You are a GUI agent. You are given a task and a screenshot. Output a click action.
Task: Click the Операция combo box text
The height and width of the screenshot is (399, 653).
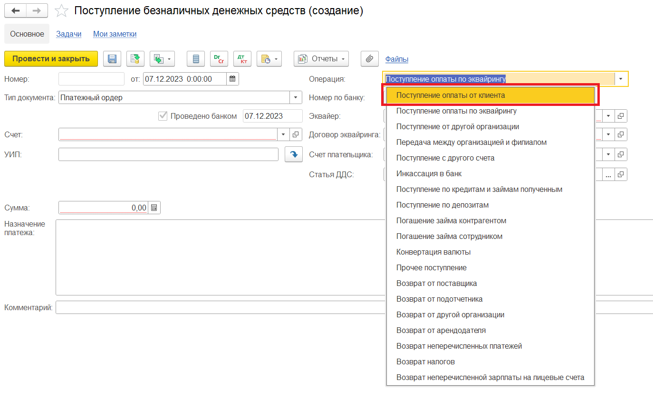[499, 79]
